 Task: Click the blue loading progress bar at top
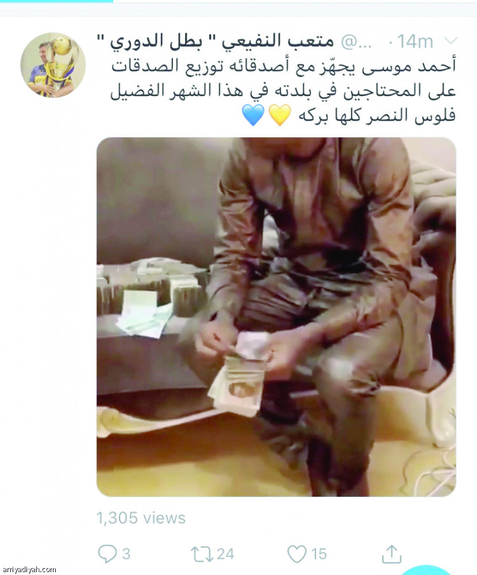[56, 1]
